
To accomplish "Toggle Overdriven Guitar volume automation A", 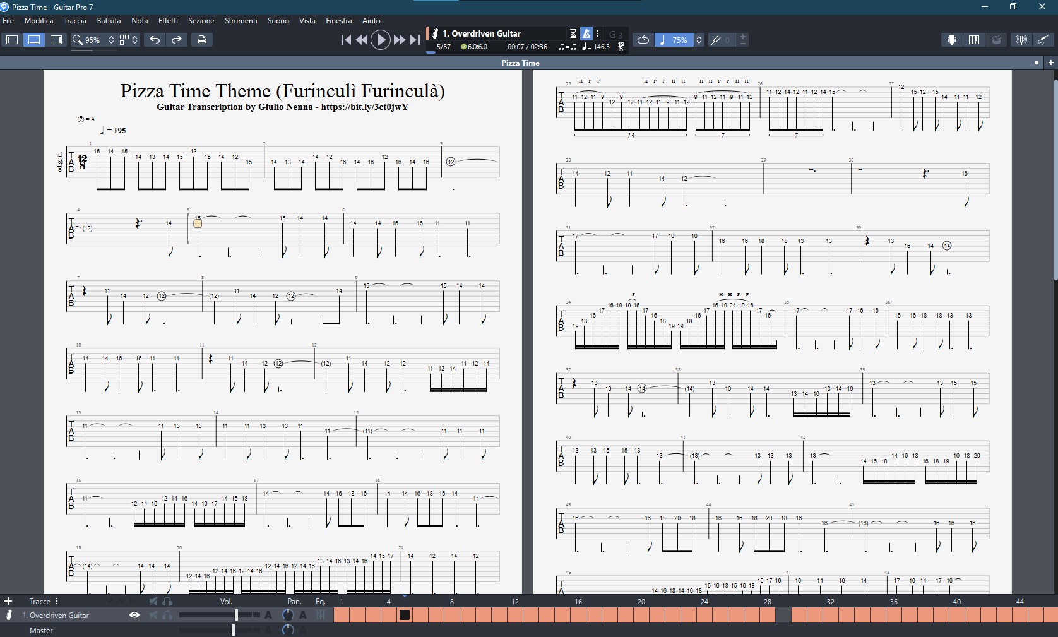I will tap(268, 615).
